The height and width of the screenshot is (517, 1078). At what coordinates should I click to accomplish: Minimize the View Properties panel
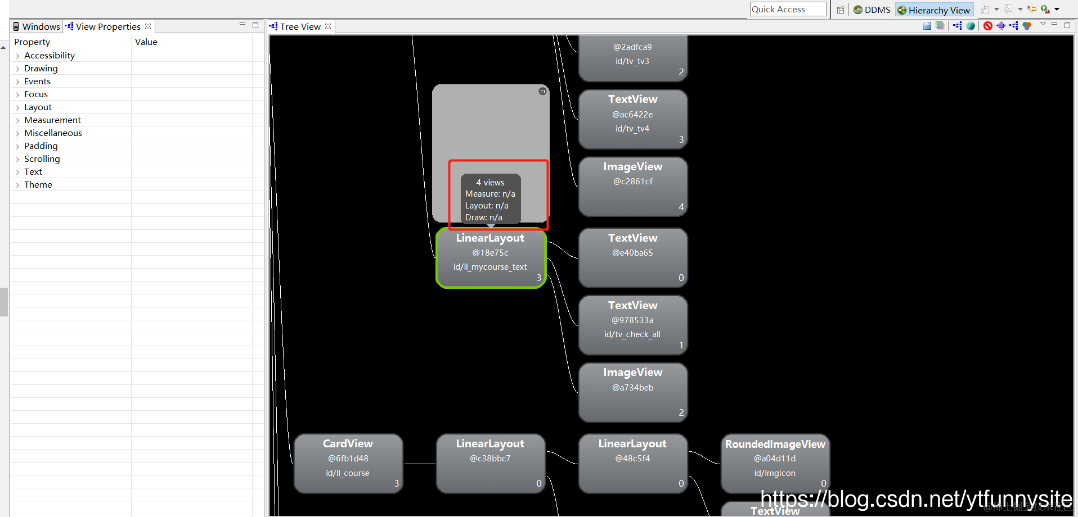tap(242, 25)
